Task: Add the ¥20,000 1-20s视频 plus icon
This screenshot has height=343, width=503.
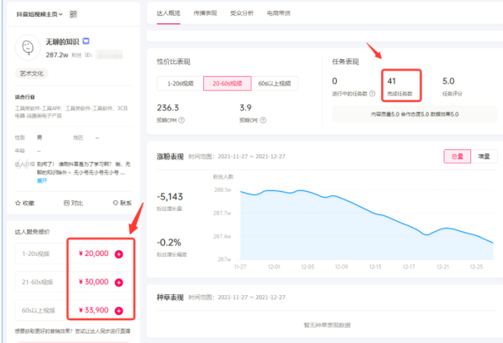Action: coord(118,254)
